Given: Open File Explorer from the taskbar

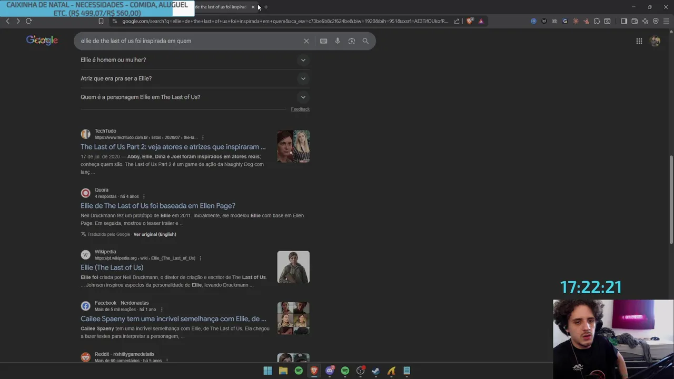Looking at the screenshot, I should click(283, 371).
